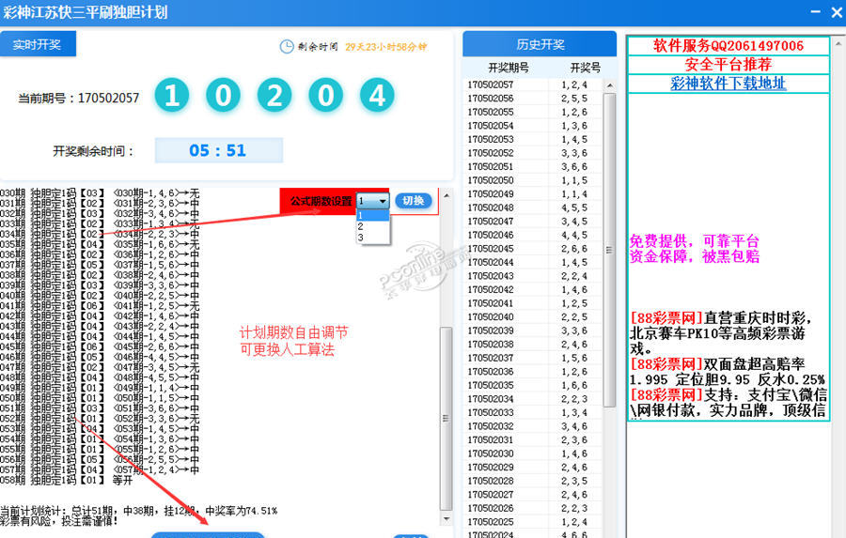Click the teal lottery ball showing 1
The image size is (846, 538).
(172, 96)
